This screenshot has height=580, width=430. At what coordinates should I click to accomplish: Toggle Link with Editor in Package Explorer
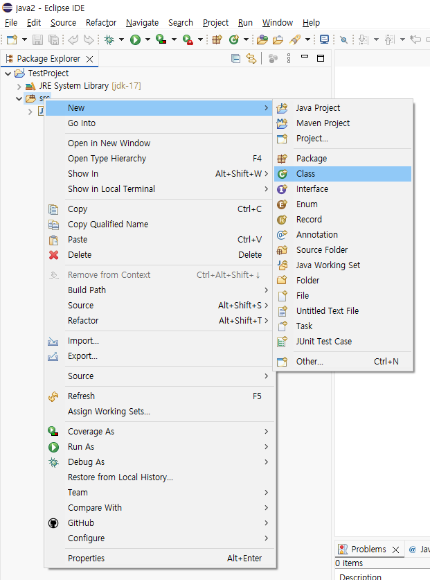[x=251, y=58]
